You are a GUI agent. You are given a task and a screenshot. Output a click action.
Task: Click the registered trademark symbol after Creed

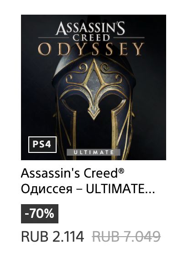click(x=121, y=171)
